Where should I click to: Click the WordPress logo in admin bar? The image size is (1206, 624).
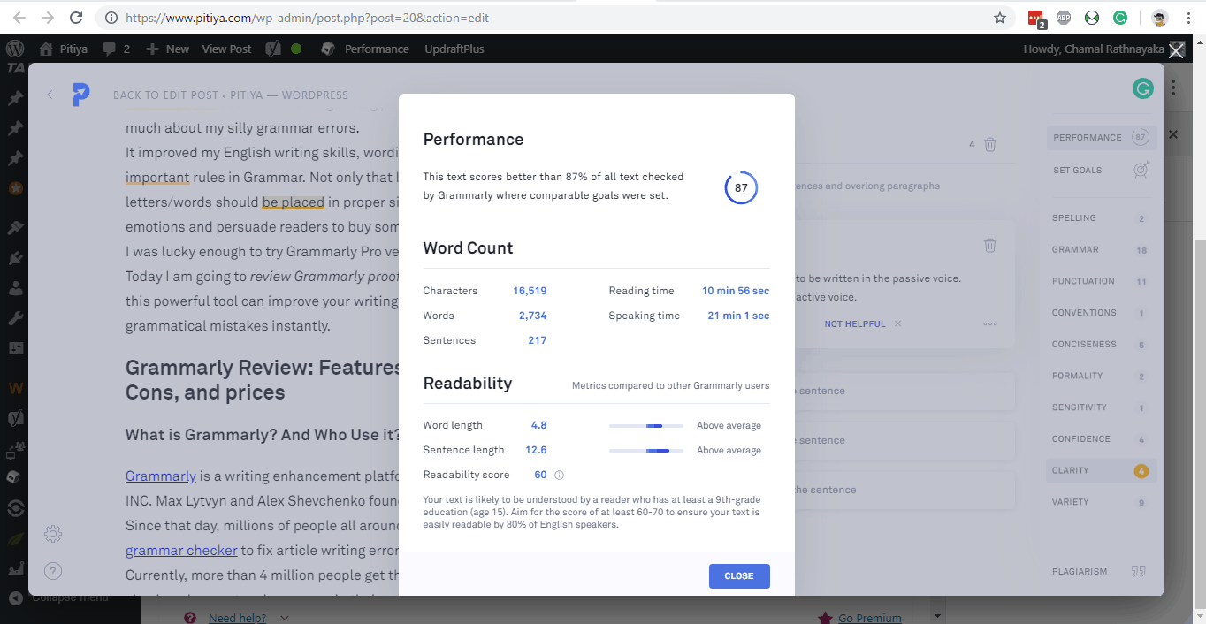[x=14, y=49]
